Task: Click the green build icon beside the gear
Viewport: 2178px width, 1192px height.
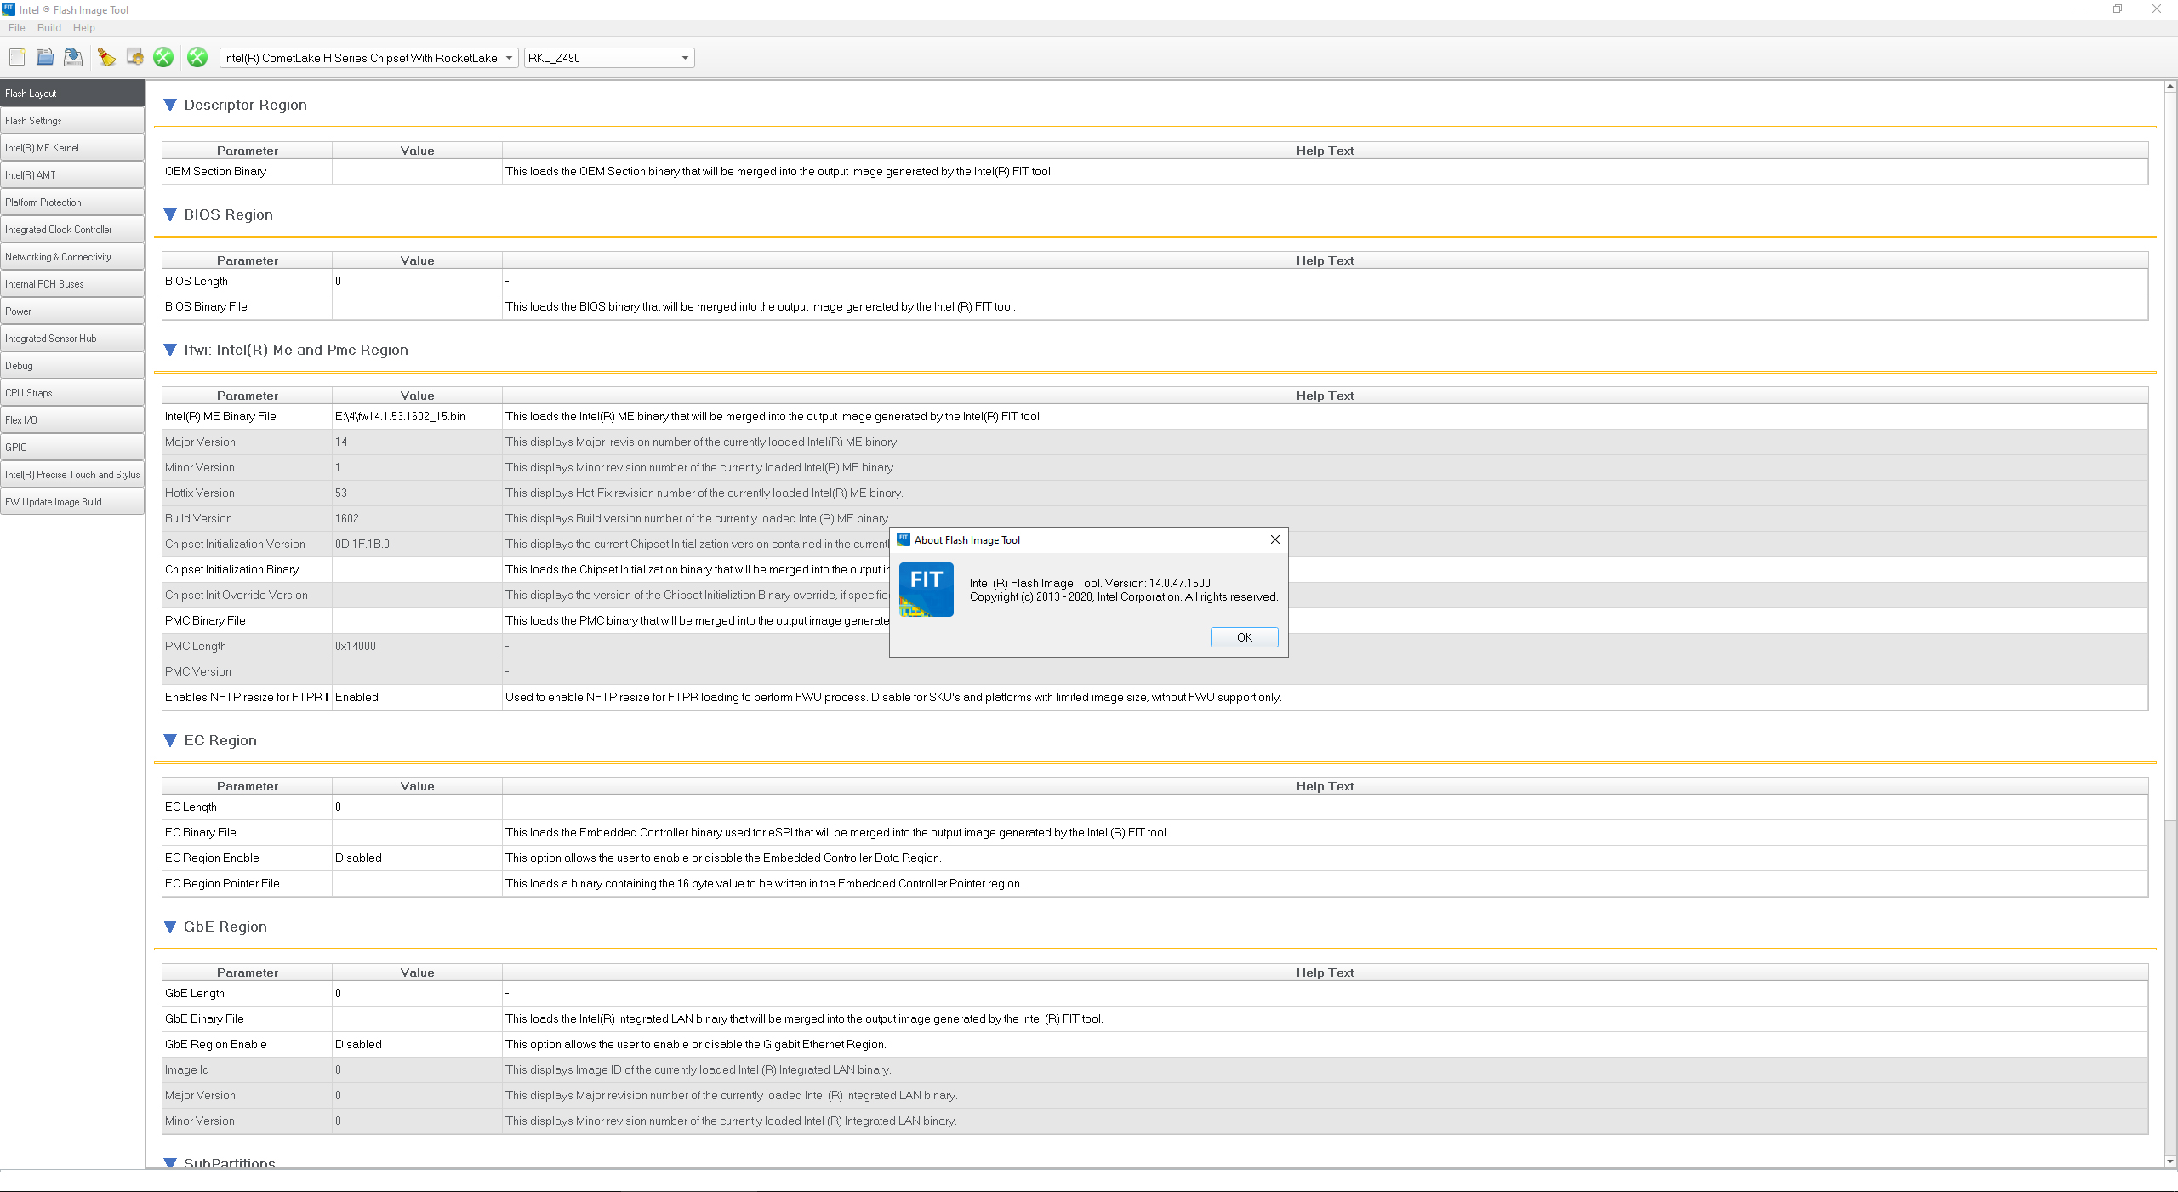Action: (x=163, y=57)
